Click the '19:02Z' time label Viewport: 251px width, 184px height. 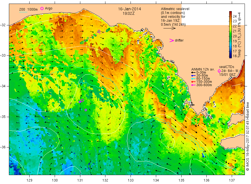pos(129,14)
